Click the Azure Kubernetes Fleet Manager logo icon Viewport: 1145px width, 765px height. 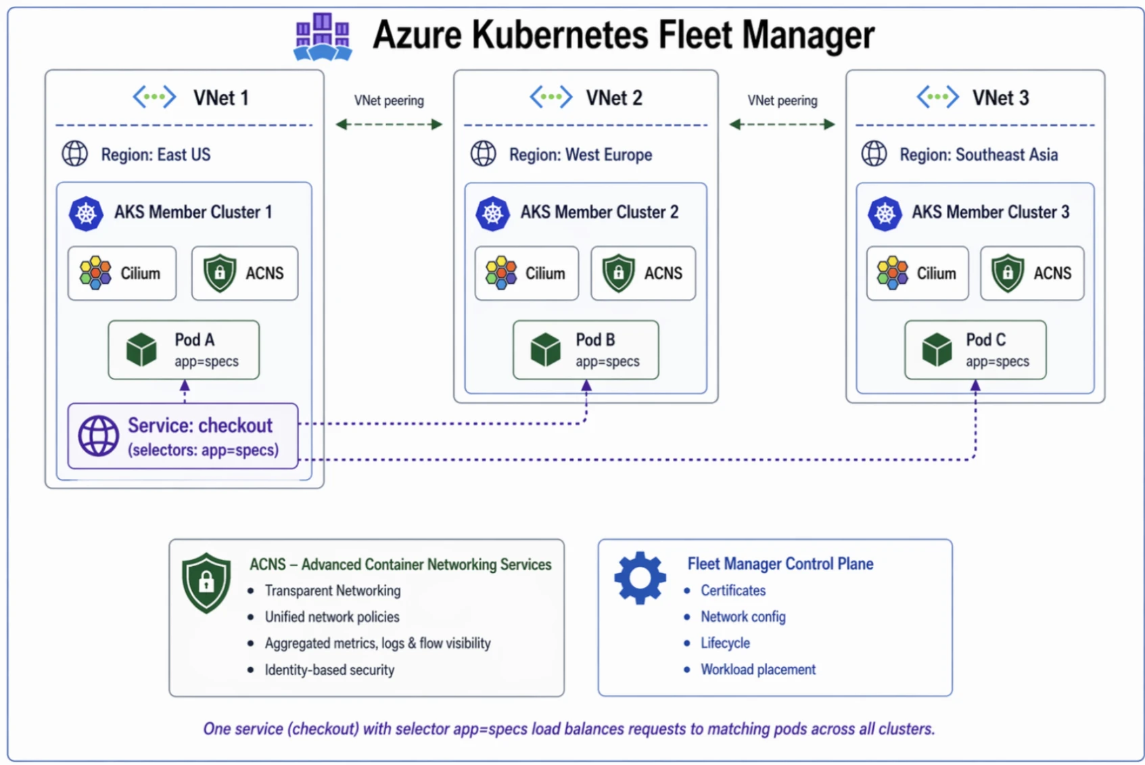tap(323, 37)
